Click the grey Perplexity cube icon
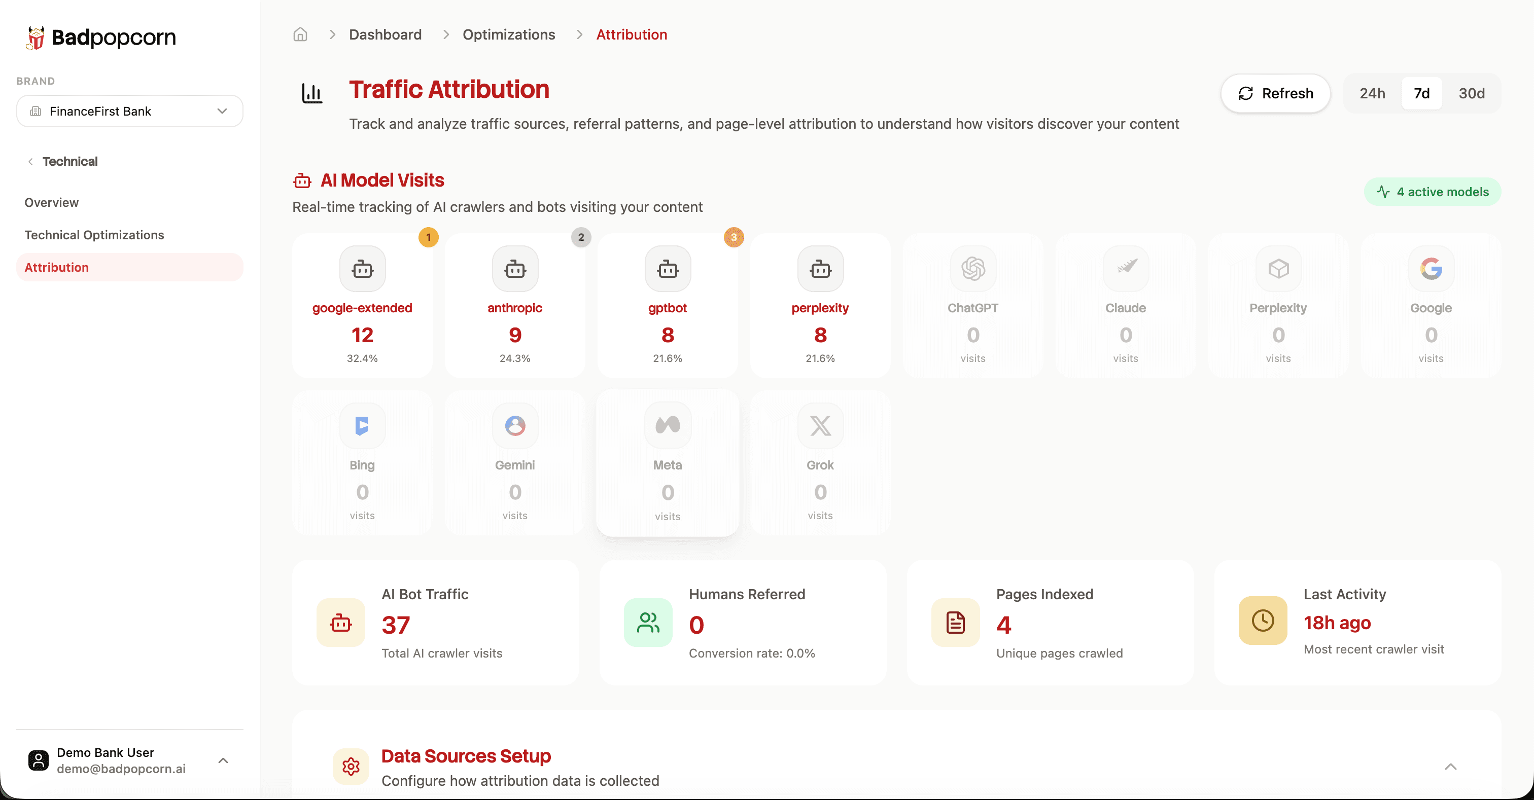 [x=1278, y=269]
